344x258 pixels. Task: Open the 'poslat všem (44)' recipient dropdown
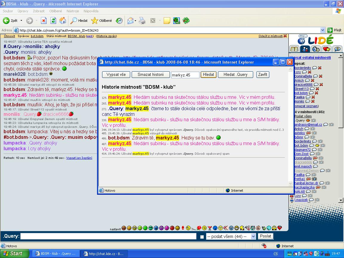[231, 236]
